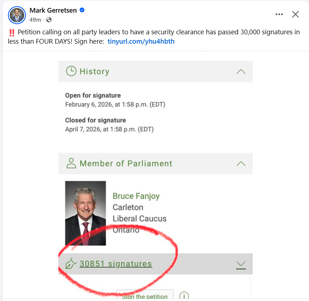
Task: Close the post with the X icon
Action: pyautogui.click(x=295, y=14)
